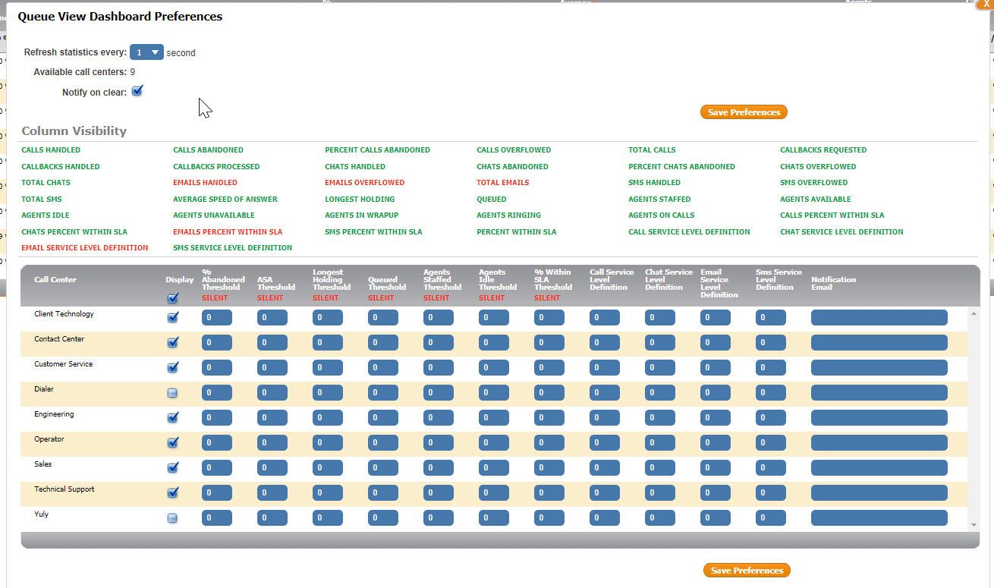The width and height of the screenshot is (994, 588).
Task: Open the refresh statistics interval dropdown
Action: coord(146,52)
